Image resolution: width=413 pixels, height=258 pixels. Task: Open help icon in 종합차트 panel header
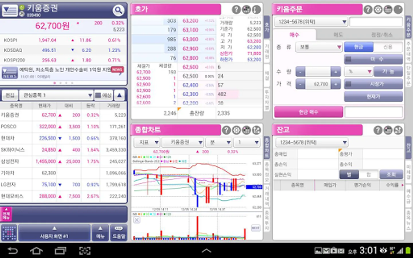pos(226,130)
